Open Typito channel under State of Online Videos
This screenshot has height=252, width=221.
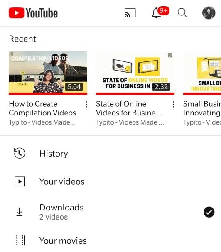[x=130, y=122]
